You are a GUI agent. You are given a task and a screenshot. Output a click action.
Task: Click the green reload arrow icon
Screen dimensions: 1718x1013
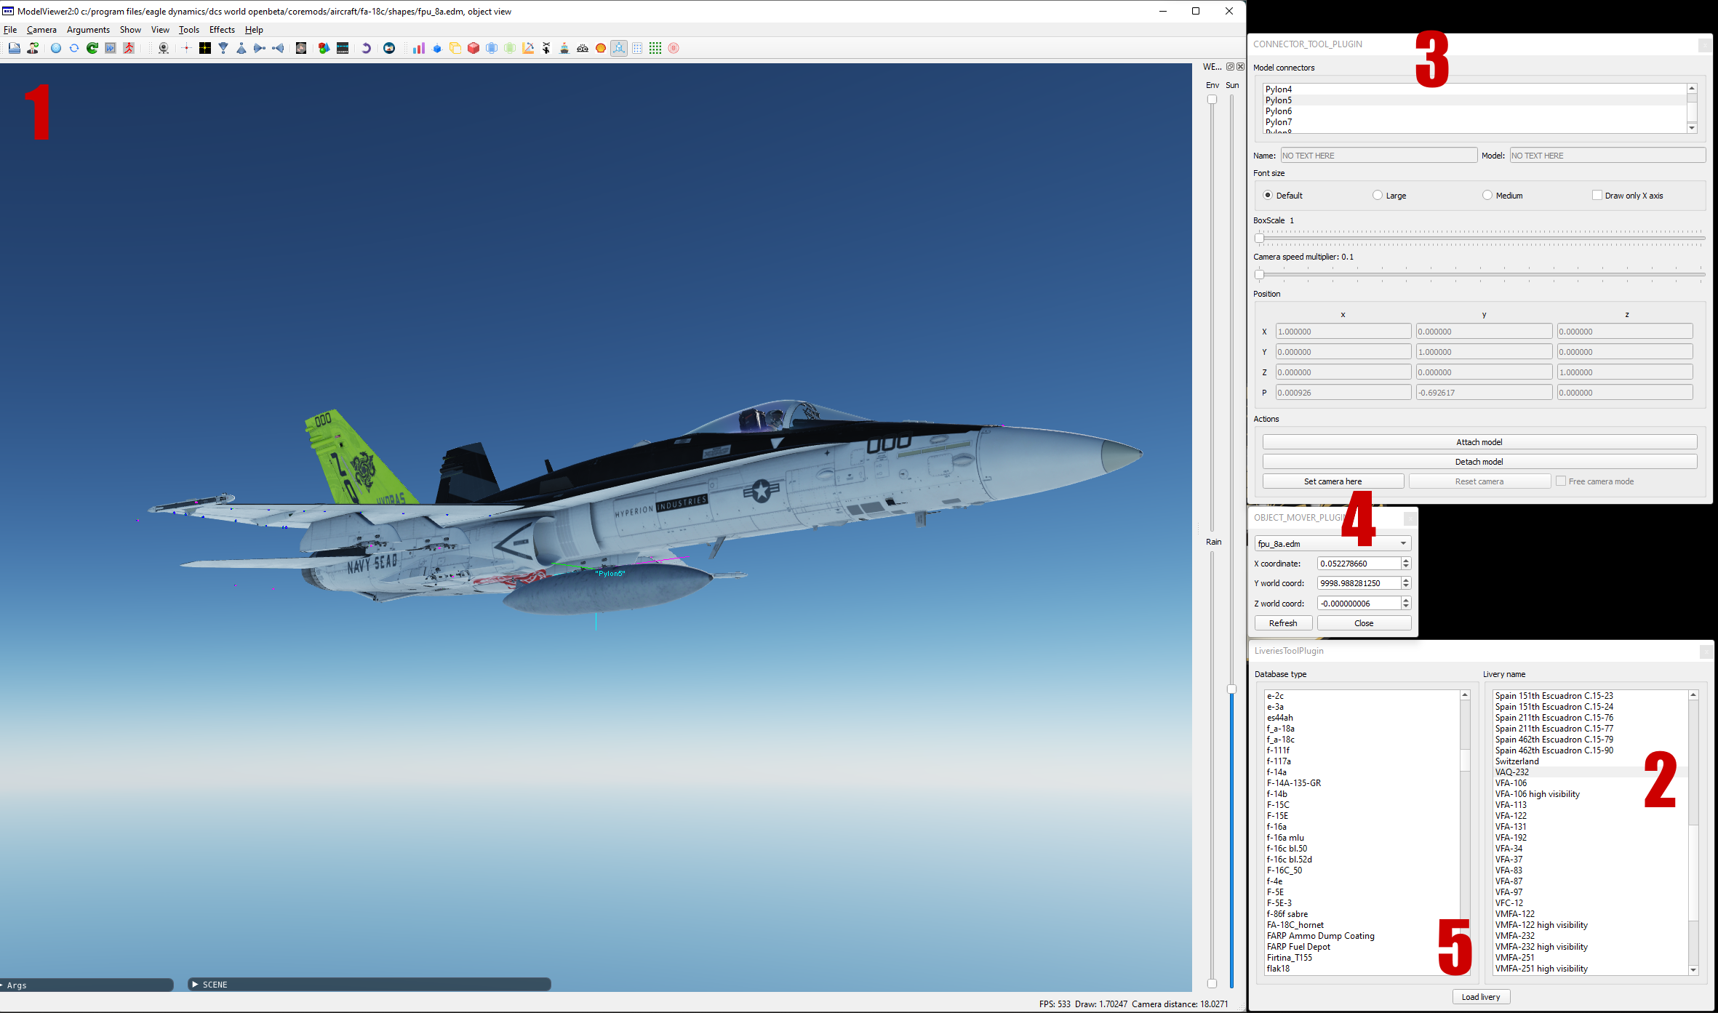92,48
